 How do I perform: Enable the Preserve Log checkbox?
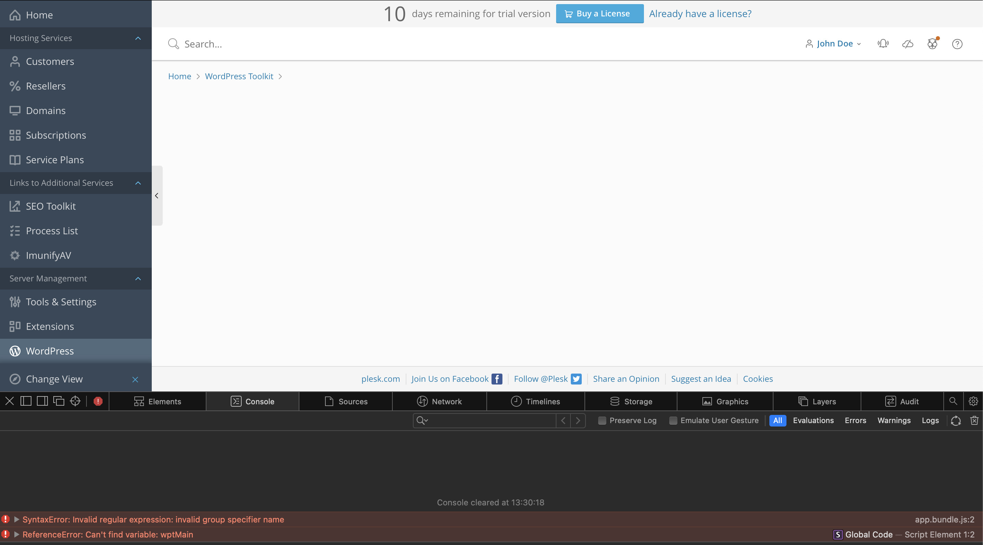coord(602,420)
